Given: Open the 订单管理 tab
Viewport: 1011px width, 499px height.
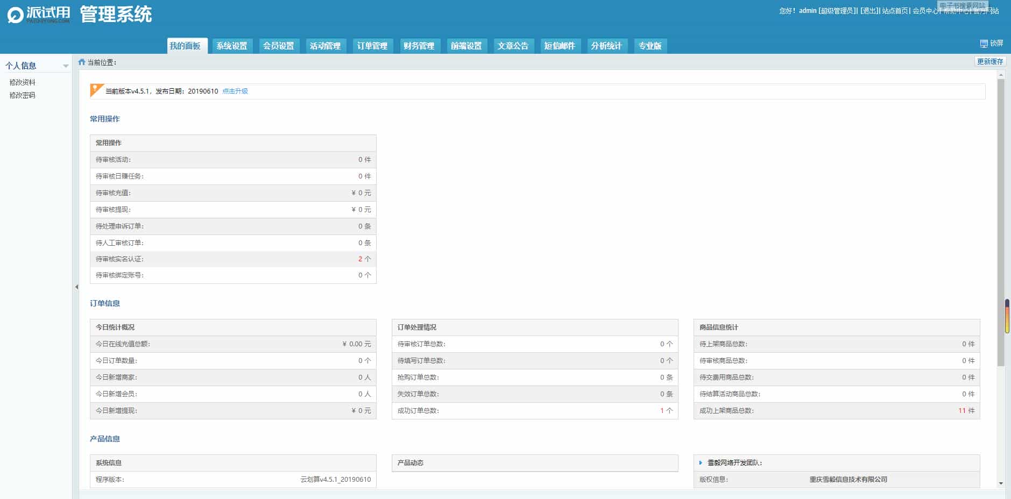Looking at the screenshot, I should (x=372, y=46).
